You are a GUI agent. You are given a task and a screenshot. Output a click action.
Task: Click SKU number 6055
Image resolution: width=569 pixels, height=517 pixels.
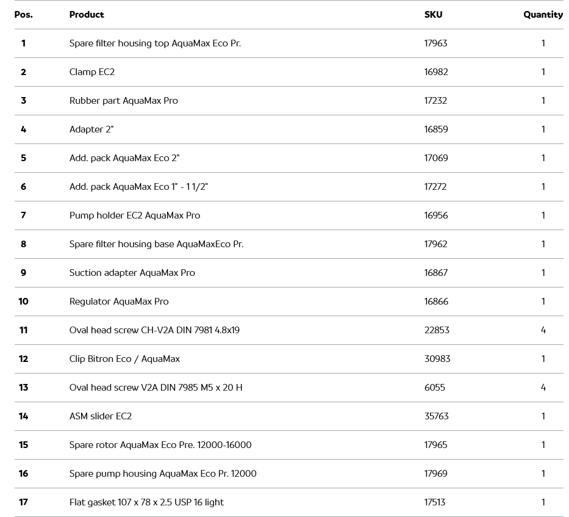pos(435,388)
